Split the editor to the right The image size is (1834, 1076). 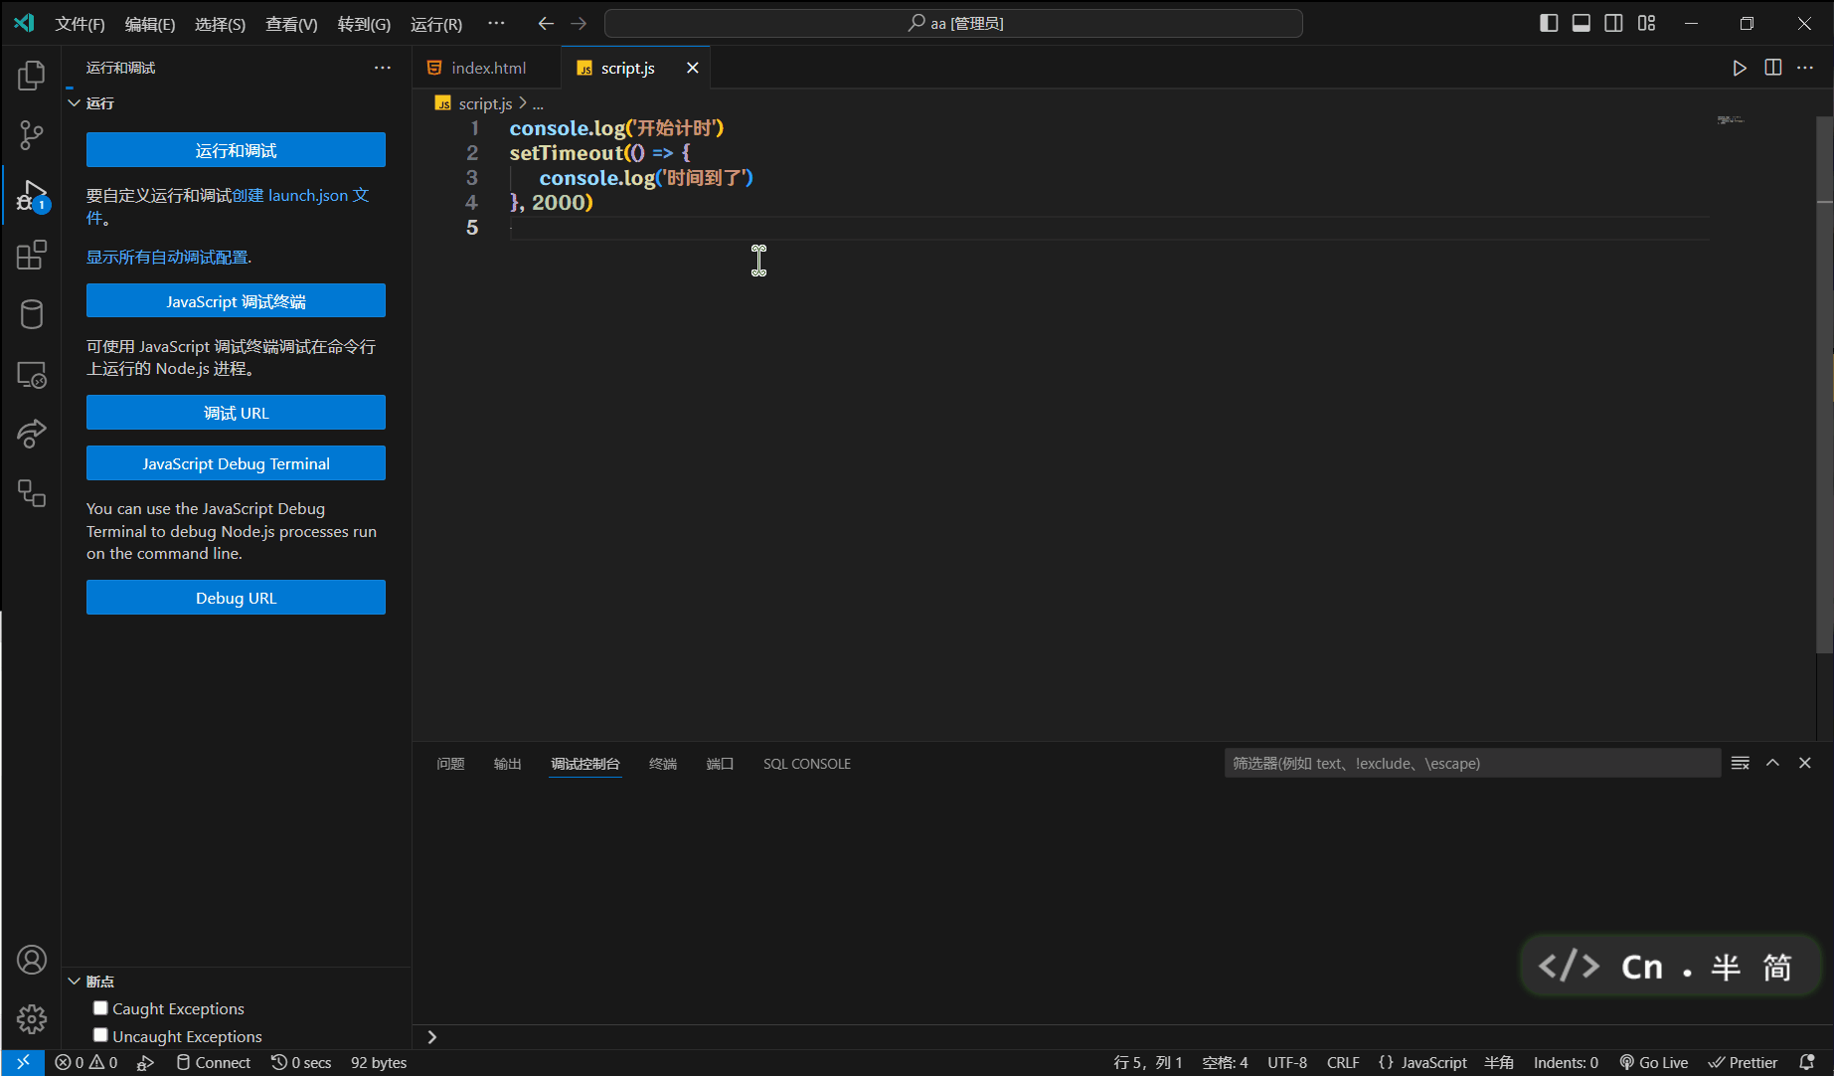[x=1772, y=68]
